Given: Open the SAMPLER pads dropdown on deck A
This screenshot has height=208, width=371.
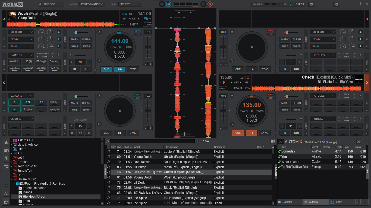Looking at the screenshot, I should click(21, 55).
